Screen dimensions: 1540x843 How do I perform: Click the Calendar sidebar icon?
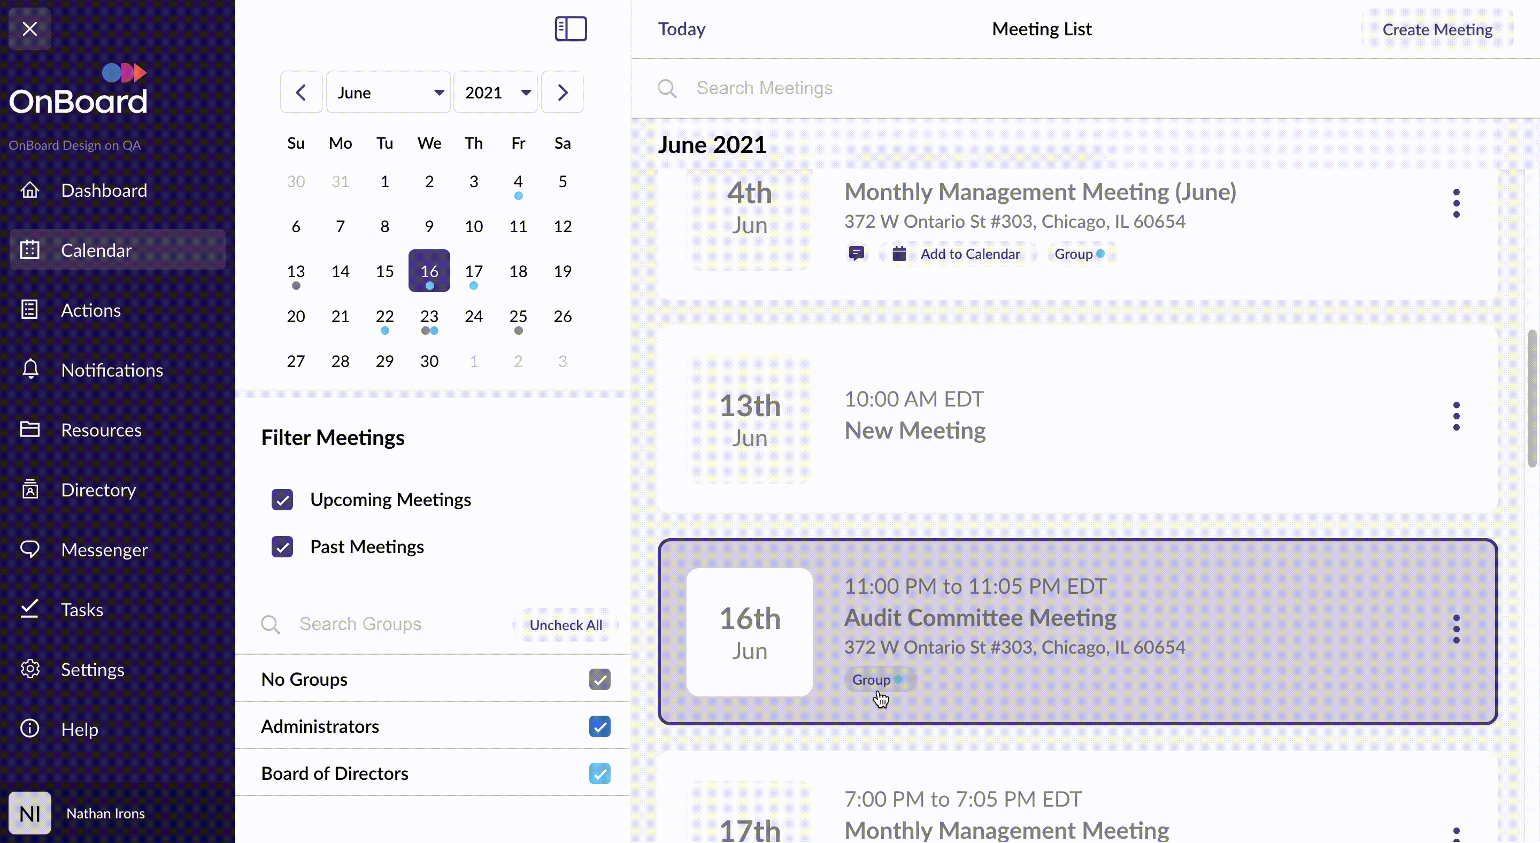click(x=30, y=250)
